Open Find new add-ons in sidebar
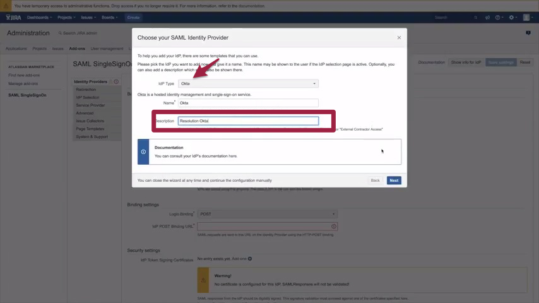The image size is (539, 303). point(24,75)
